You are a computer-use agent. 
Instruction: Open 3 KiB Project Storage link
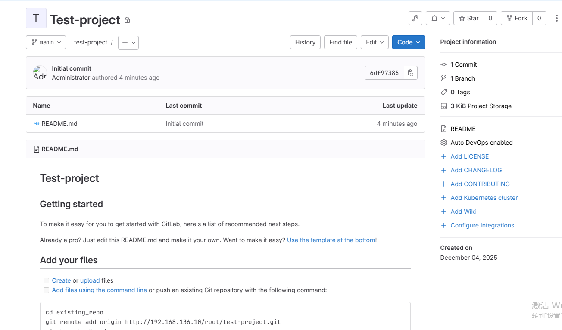coord(481,106)
